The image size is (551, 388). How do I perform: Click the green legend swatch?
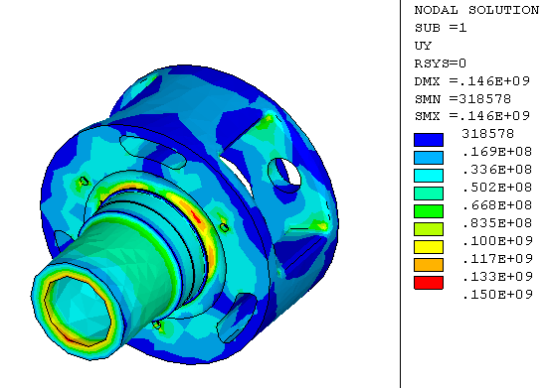[429, 211]
